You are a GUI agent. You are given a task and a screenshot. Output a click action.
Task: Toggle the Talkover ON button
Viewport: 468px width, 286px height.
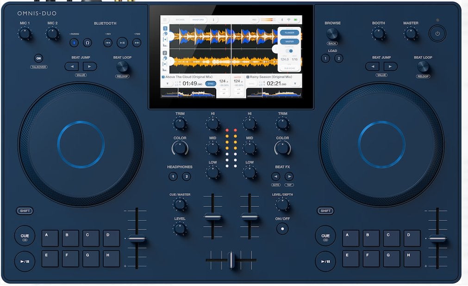tap(38, 58)
